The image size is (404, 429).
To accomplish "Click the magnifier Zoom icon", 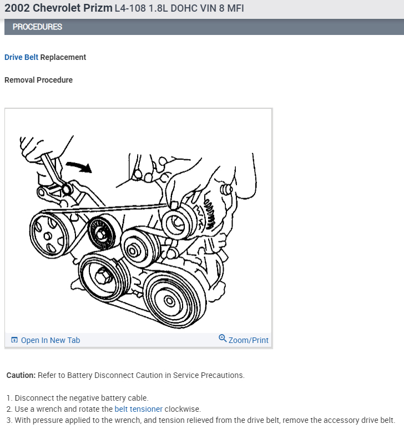I will 223,339.
